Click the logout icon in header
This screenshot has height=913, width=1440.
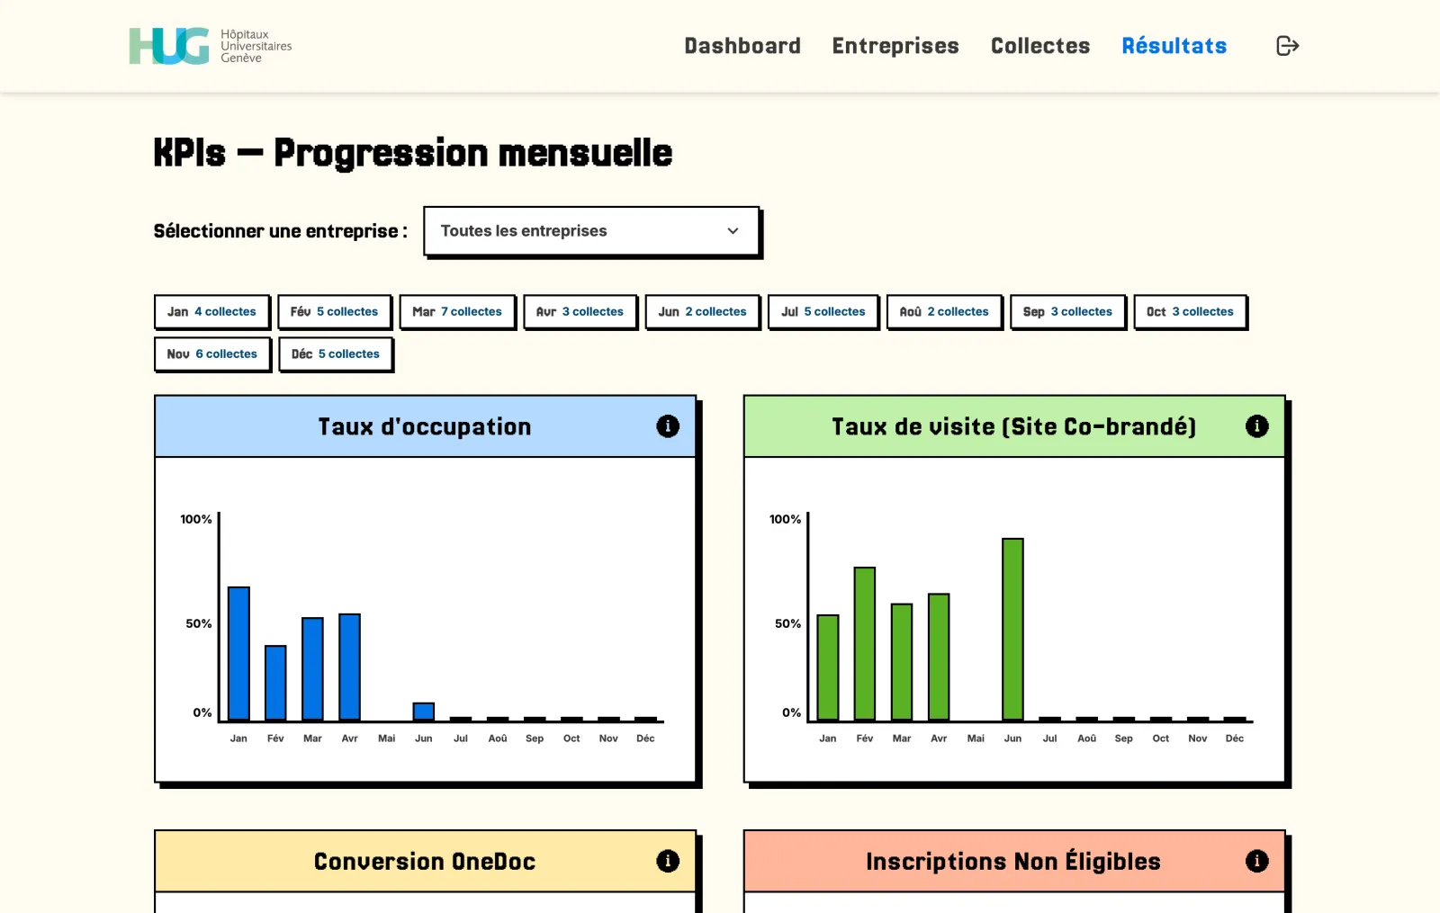[x=1287, y=46]
